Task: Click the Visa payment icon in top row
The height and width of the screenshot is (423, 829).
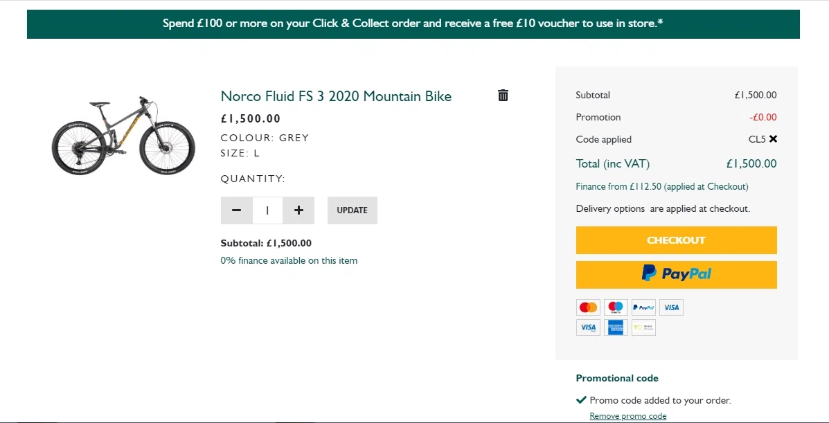Action: click(671, 307)
